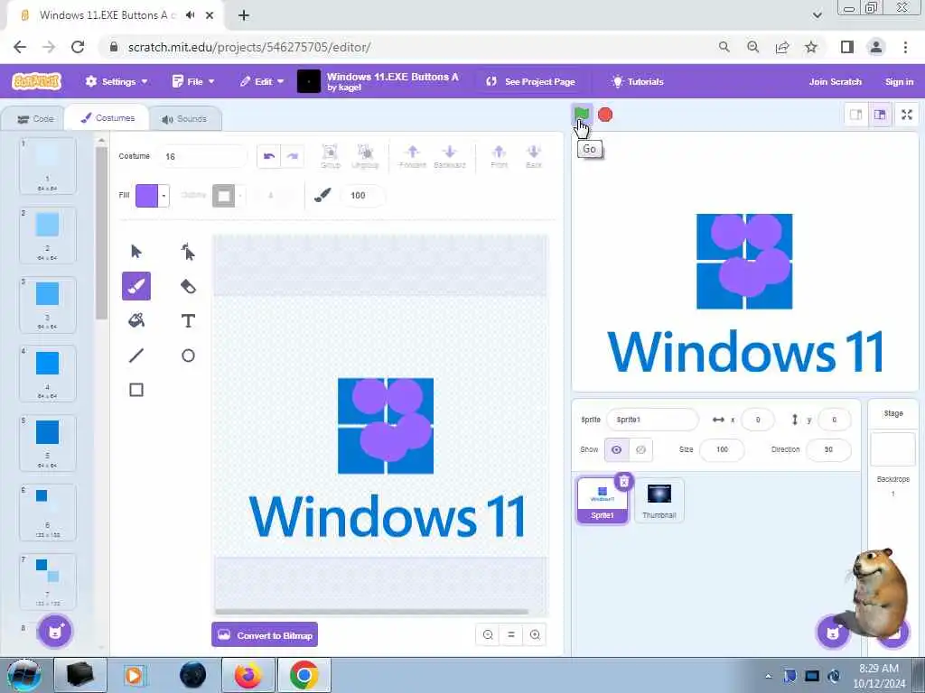The height and width of the screenshot is (693, 925).
Task: Click the redo arrow in costume editor
Action: (x=293, y=156)
